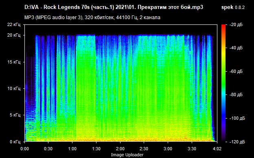Click the "2:00" time axis label
The image size is (254, 158).
(120, 149)
